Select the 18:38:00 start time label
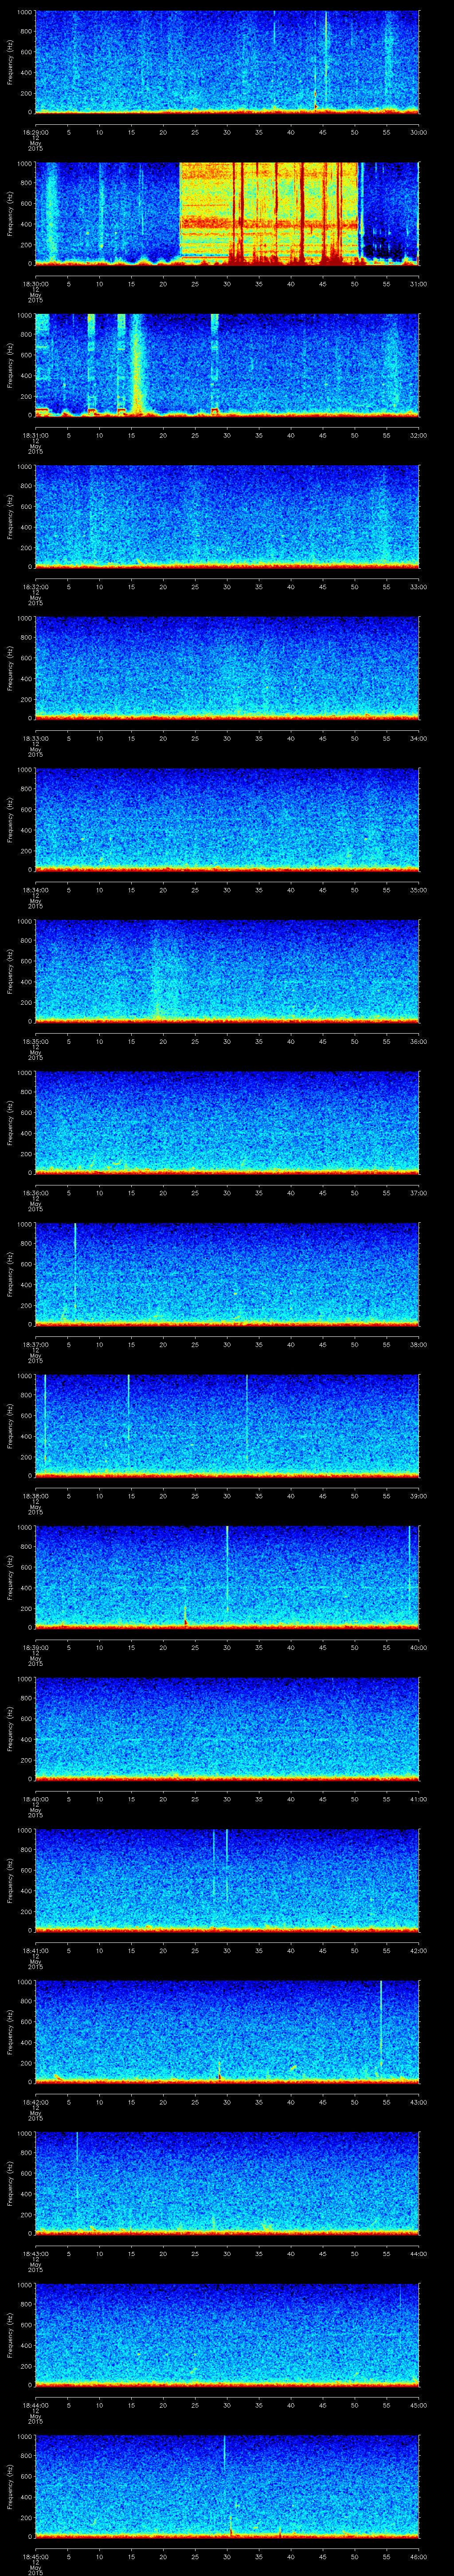454x2576 pixels. [35, 1496]
